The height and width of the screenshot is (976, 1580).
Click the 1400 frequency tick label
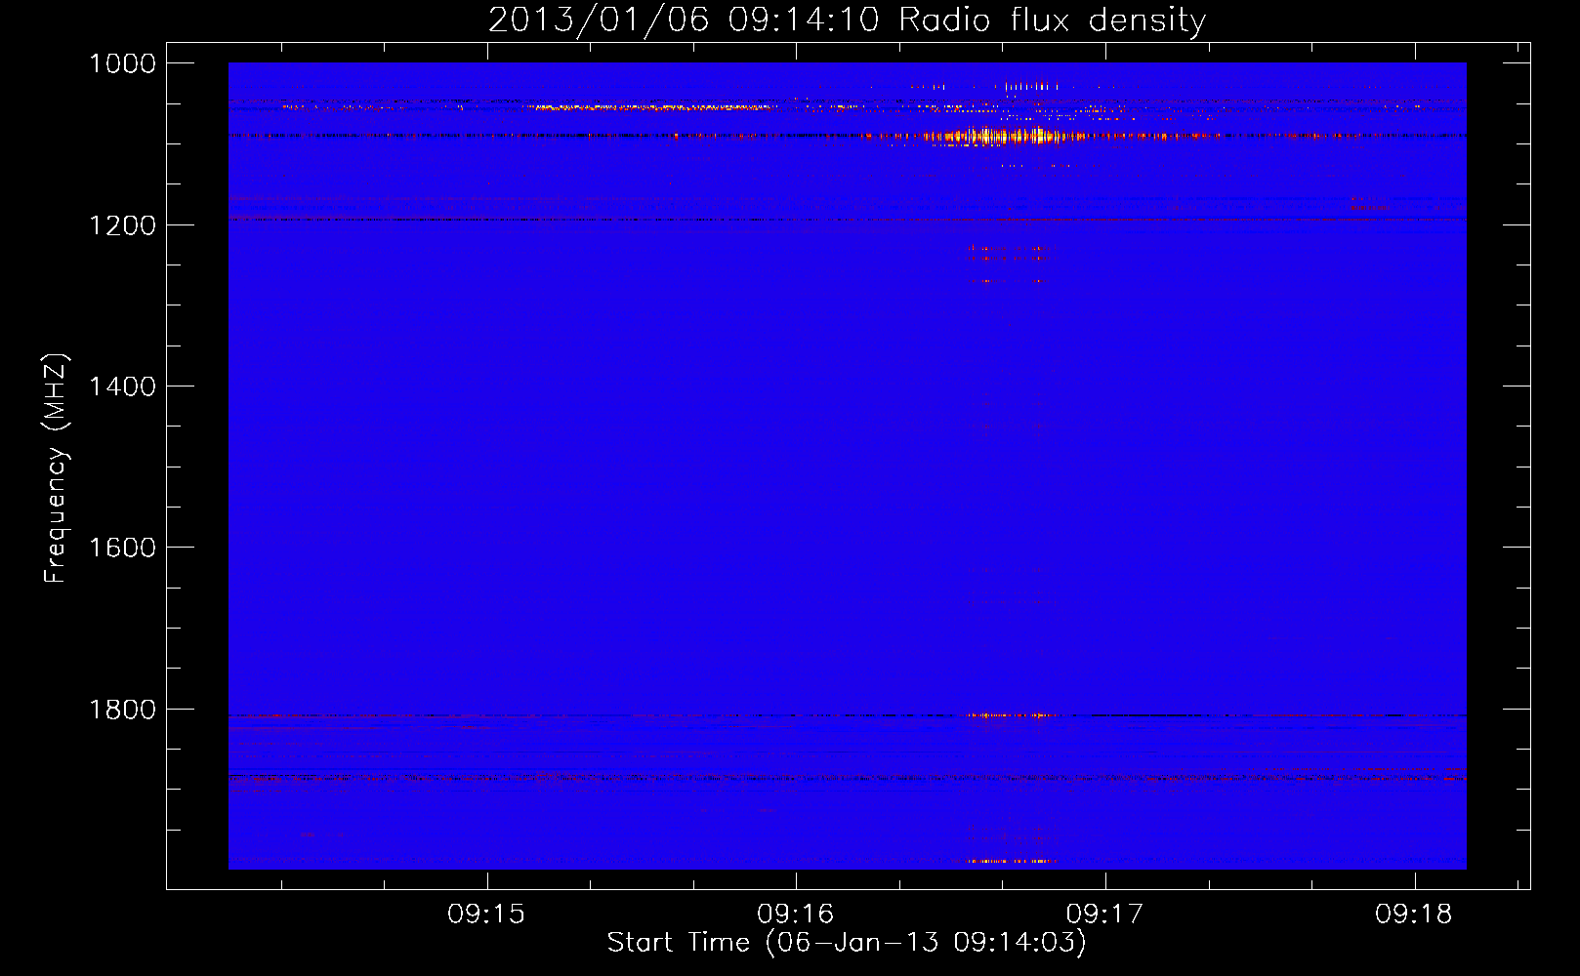coord(122,386)
